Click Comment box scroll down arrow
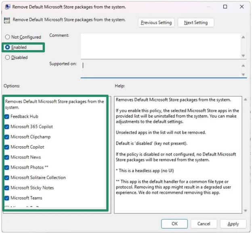This screenshot has height=234, width=252. 244,56
